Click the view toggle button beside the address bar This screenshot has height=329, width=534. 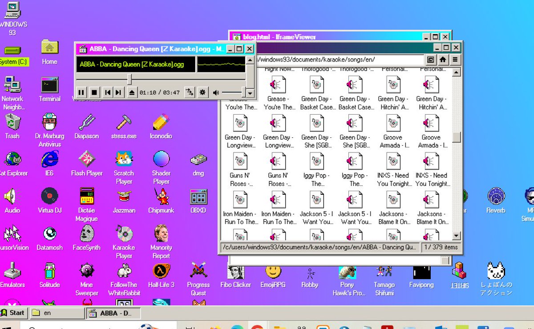coord(431,59)
